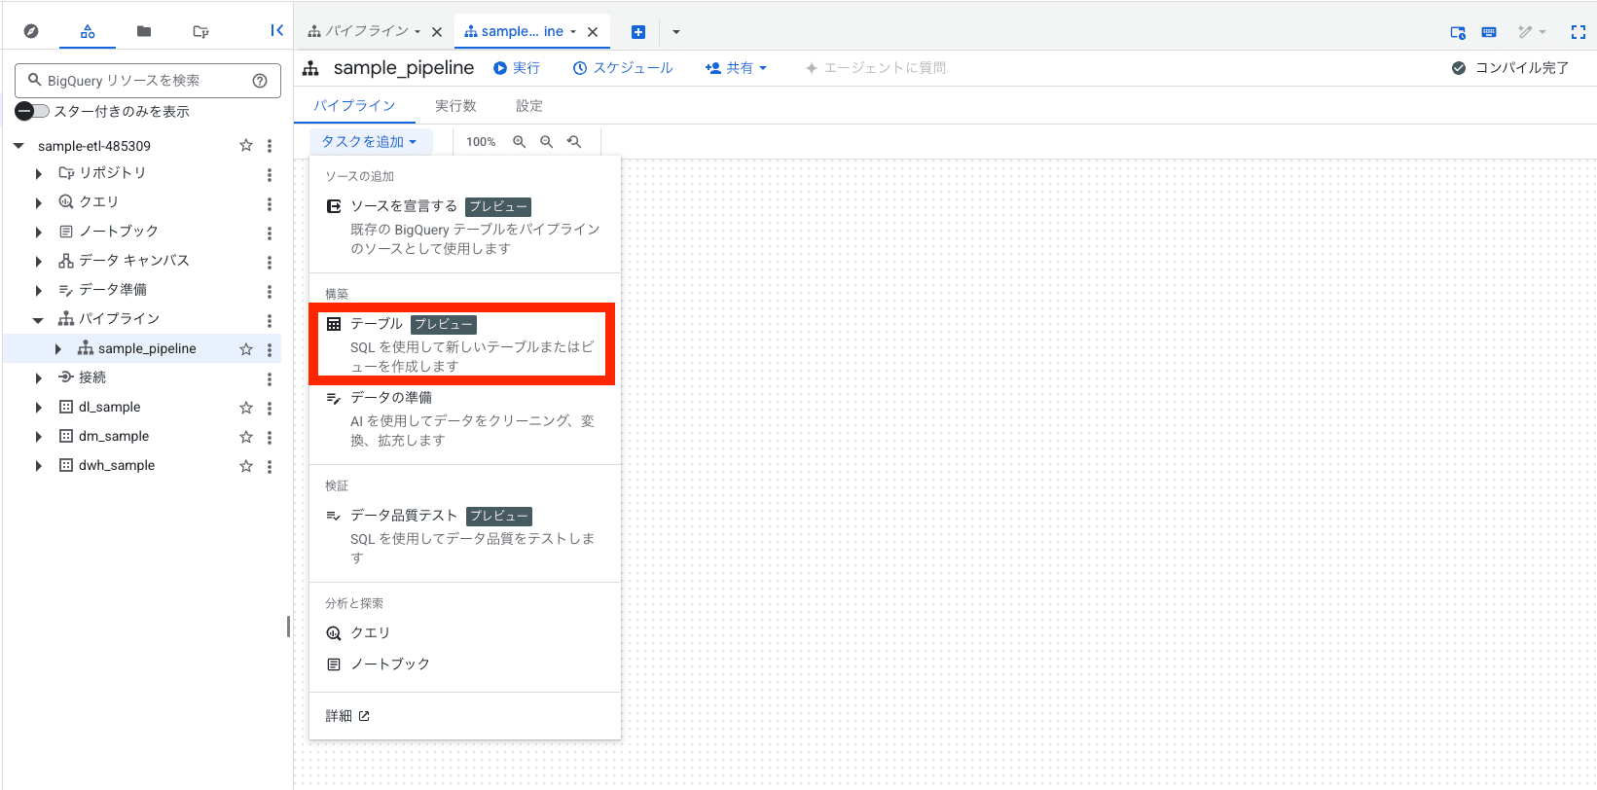Open the 詳細 external link
The image size is (1597, 790).
347,716
